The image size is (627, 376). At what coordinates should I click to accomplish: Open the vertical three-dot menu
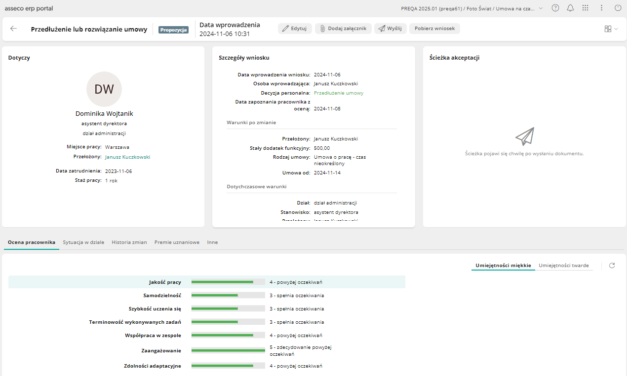(601, 8)
